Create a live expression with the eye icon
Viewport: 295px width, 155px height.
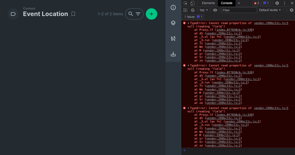215,10
